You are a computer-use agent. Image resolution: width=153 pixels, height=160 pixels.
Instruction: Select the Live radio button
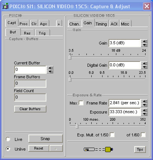pyautogui.click(x=8, y=139)
